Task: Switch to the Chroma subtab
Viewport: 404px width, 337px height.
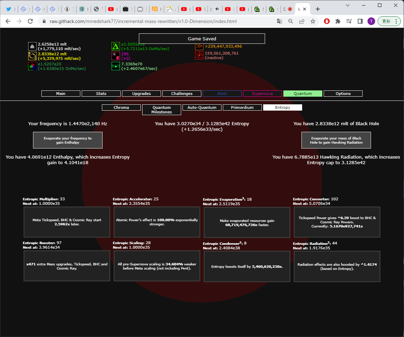Action: click(121, 107)
